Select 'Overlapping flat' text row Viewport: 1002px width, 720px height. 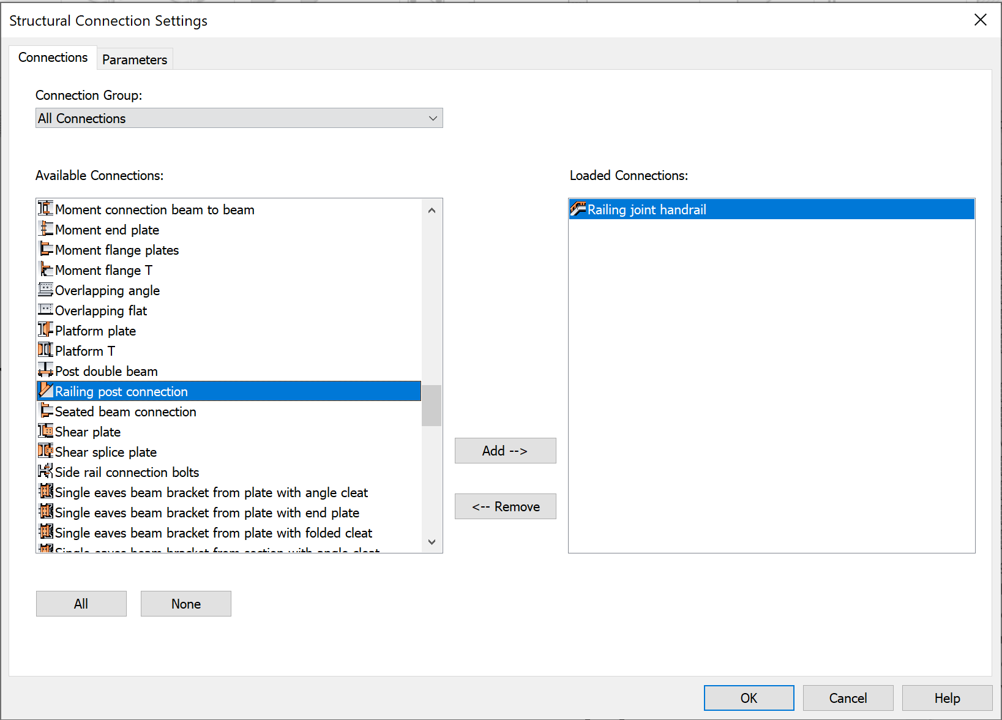229,310
